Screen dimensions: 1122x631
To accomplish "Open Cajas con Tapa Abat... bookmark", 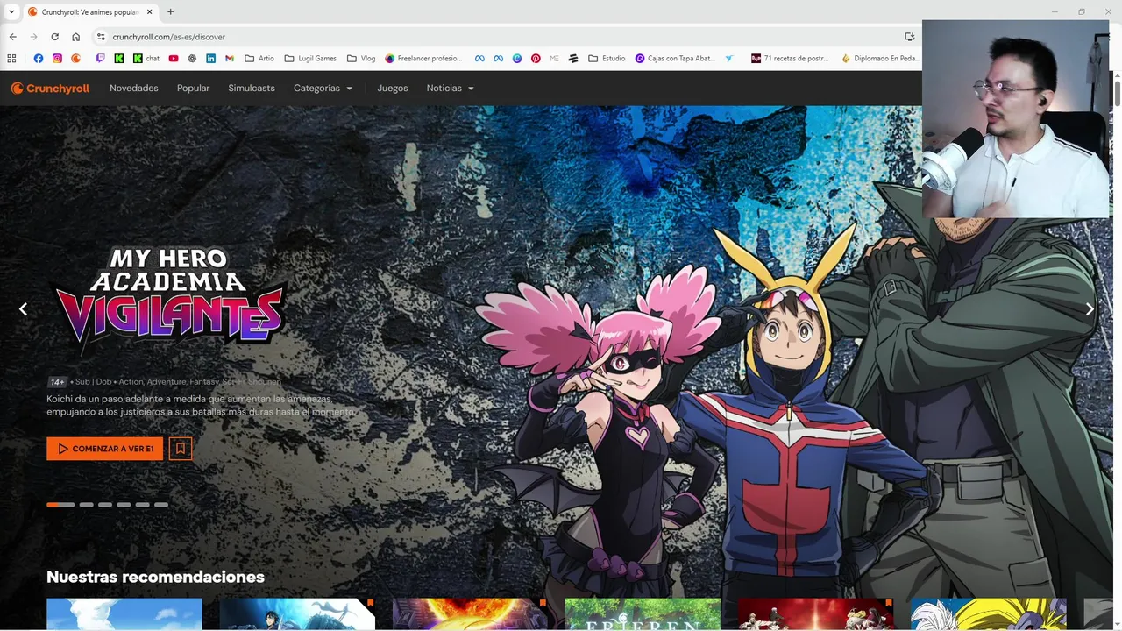I will pyautogui.click(x=675, y=59).
